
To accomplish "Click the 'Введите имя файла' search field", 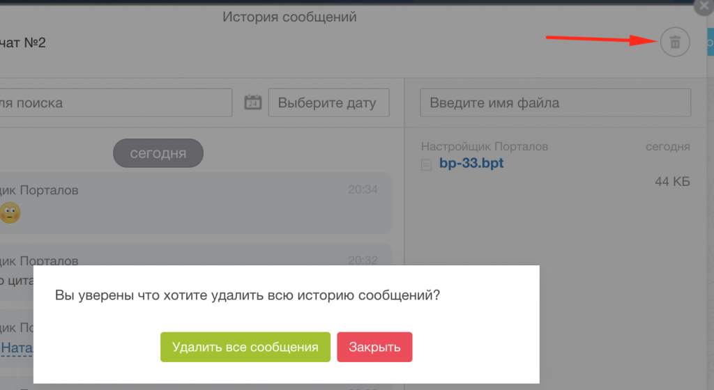I will pos(555,103).
